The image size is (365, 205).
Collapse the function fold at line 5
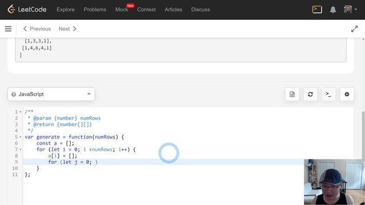pyautogui.click(x=21, y=137)
